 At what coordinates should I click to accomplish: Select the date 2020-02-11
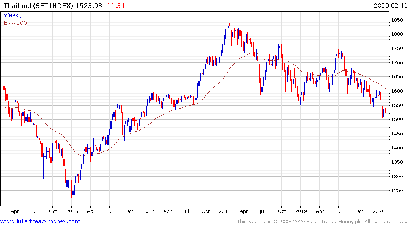391,6
